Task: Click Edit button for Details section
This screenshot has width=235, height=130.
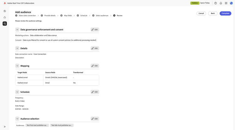Action: pos(95,48)
